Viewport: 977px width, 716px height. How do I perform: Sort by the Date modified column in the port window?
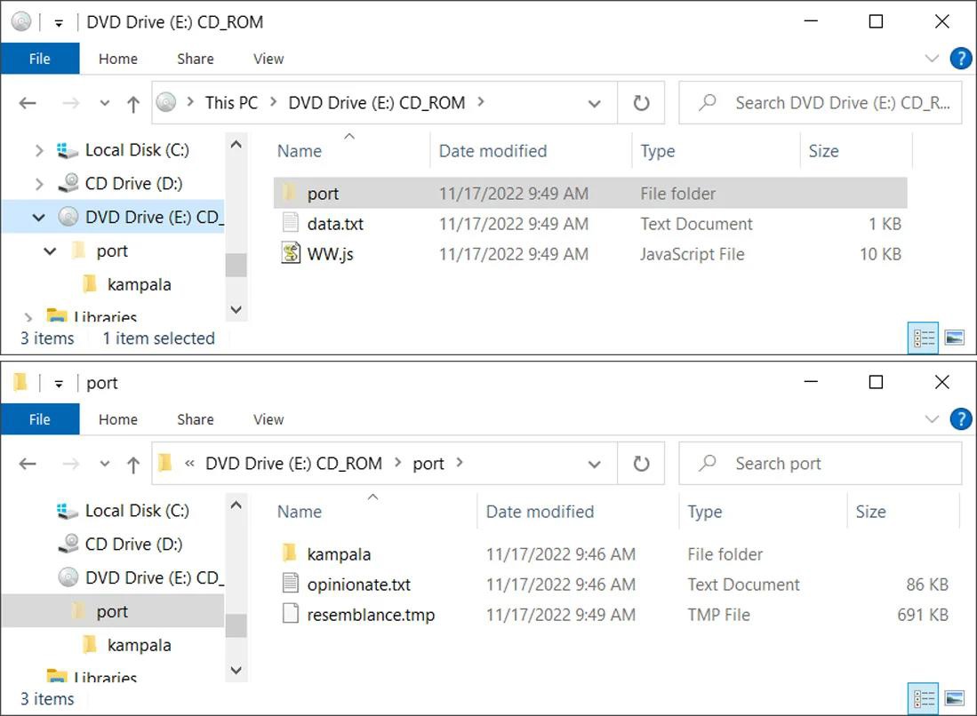click(540, 512)
